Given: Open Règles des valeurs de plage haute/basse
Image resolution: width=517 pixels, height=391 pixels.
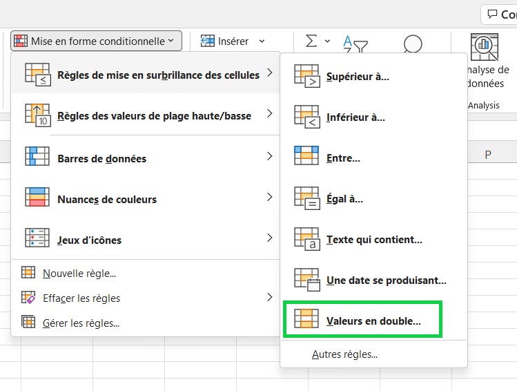Looking at the screenshot, I should tap(146, 114).
